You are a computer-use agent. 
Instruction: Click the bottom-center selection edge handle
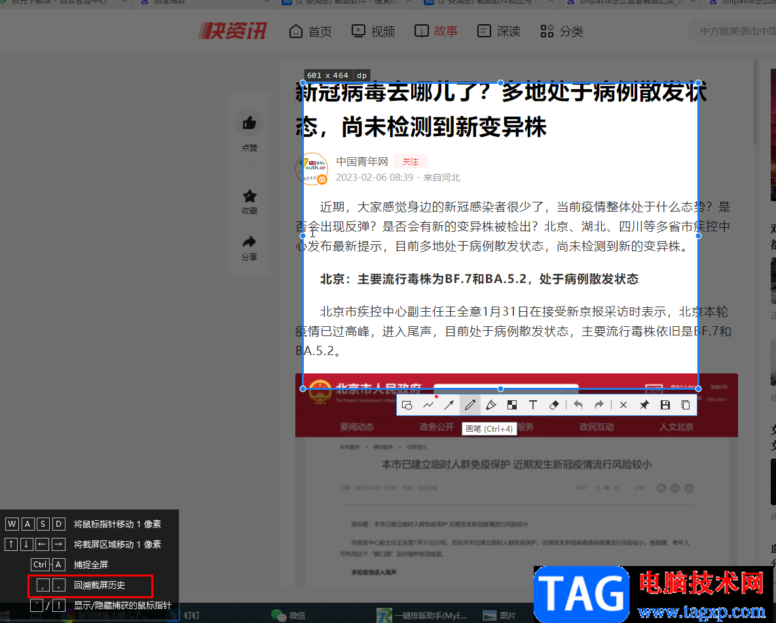point(501,388)
